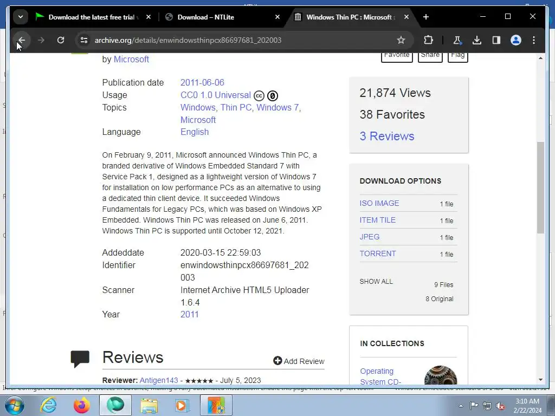The height and width of the screenshot is (416, 555).
Task: Click the Favorite button
Action: [397, 56]
